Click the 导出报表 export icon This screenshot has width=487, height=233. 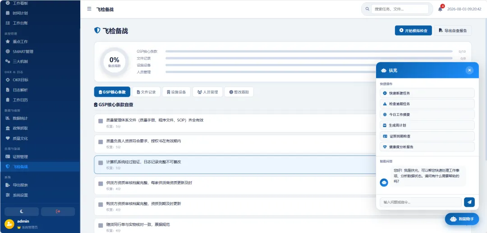(x=8, y=185)
